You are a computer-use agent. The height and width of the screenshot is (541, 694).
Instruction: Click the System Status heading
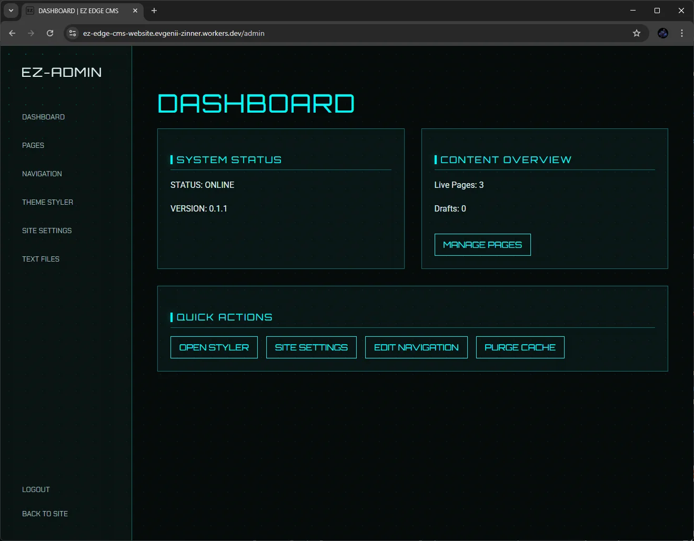point(229,159)
